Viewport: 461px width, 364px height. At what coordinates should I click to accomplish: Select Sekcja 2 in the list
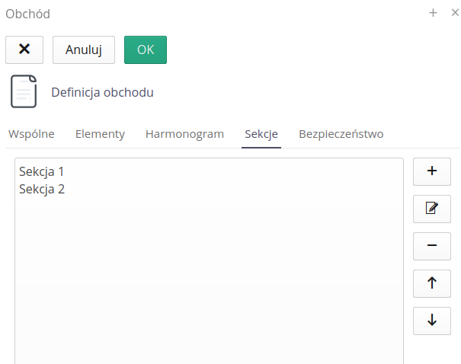click(x=42, y=189)
